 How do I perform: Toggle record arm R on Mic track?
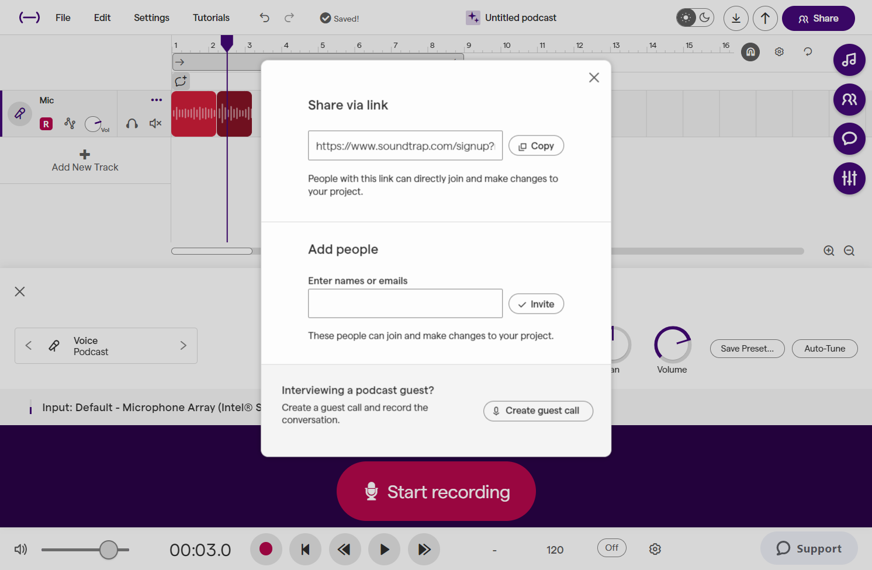pyautogui.click(x=46, y=124)
